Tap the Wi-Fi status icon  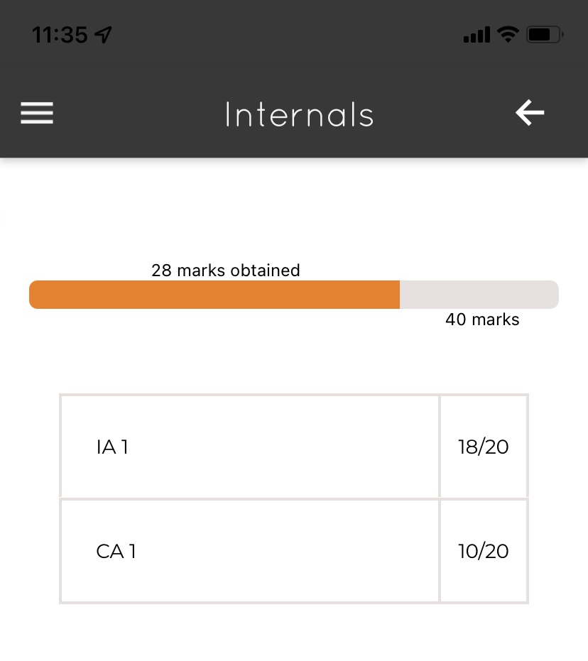point(508,34)
